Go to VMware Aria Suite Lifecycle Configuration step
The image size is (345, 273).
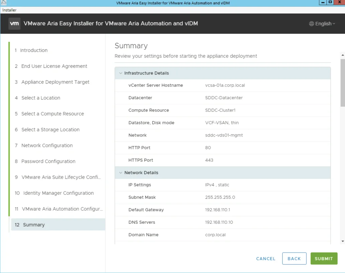[58, 177]
